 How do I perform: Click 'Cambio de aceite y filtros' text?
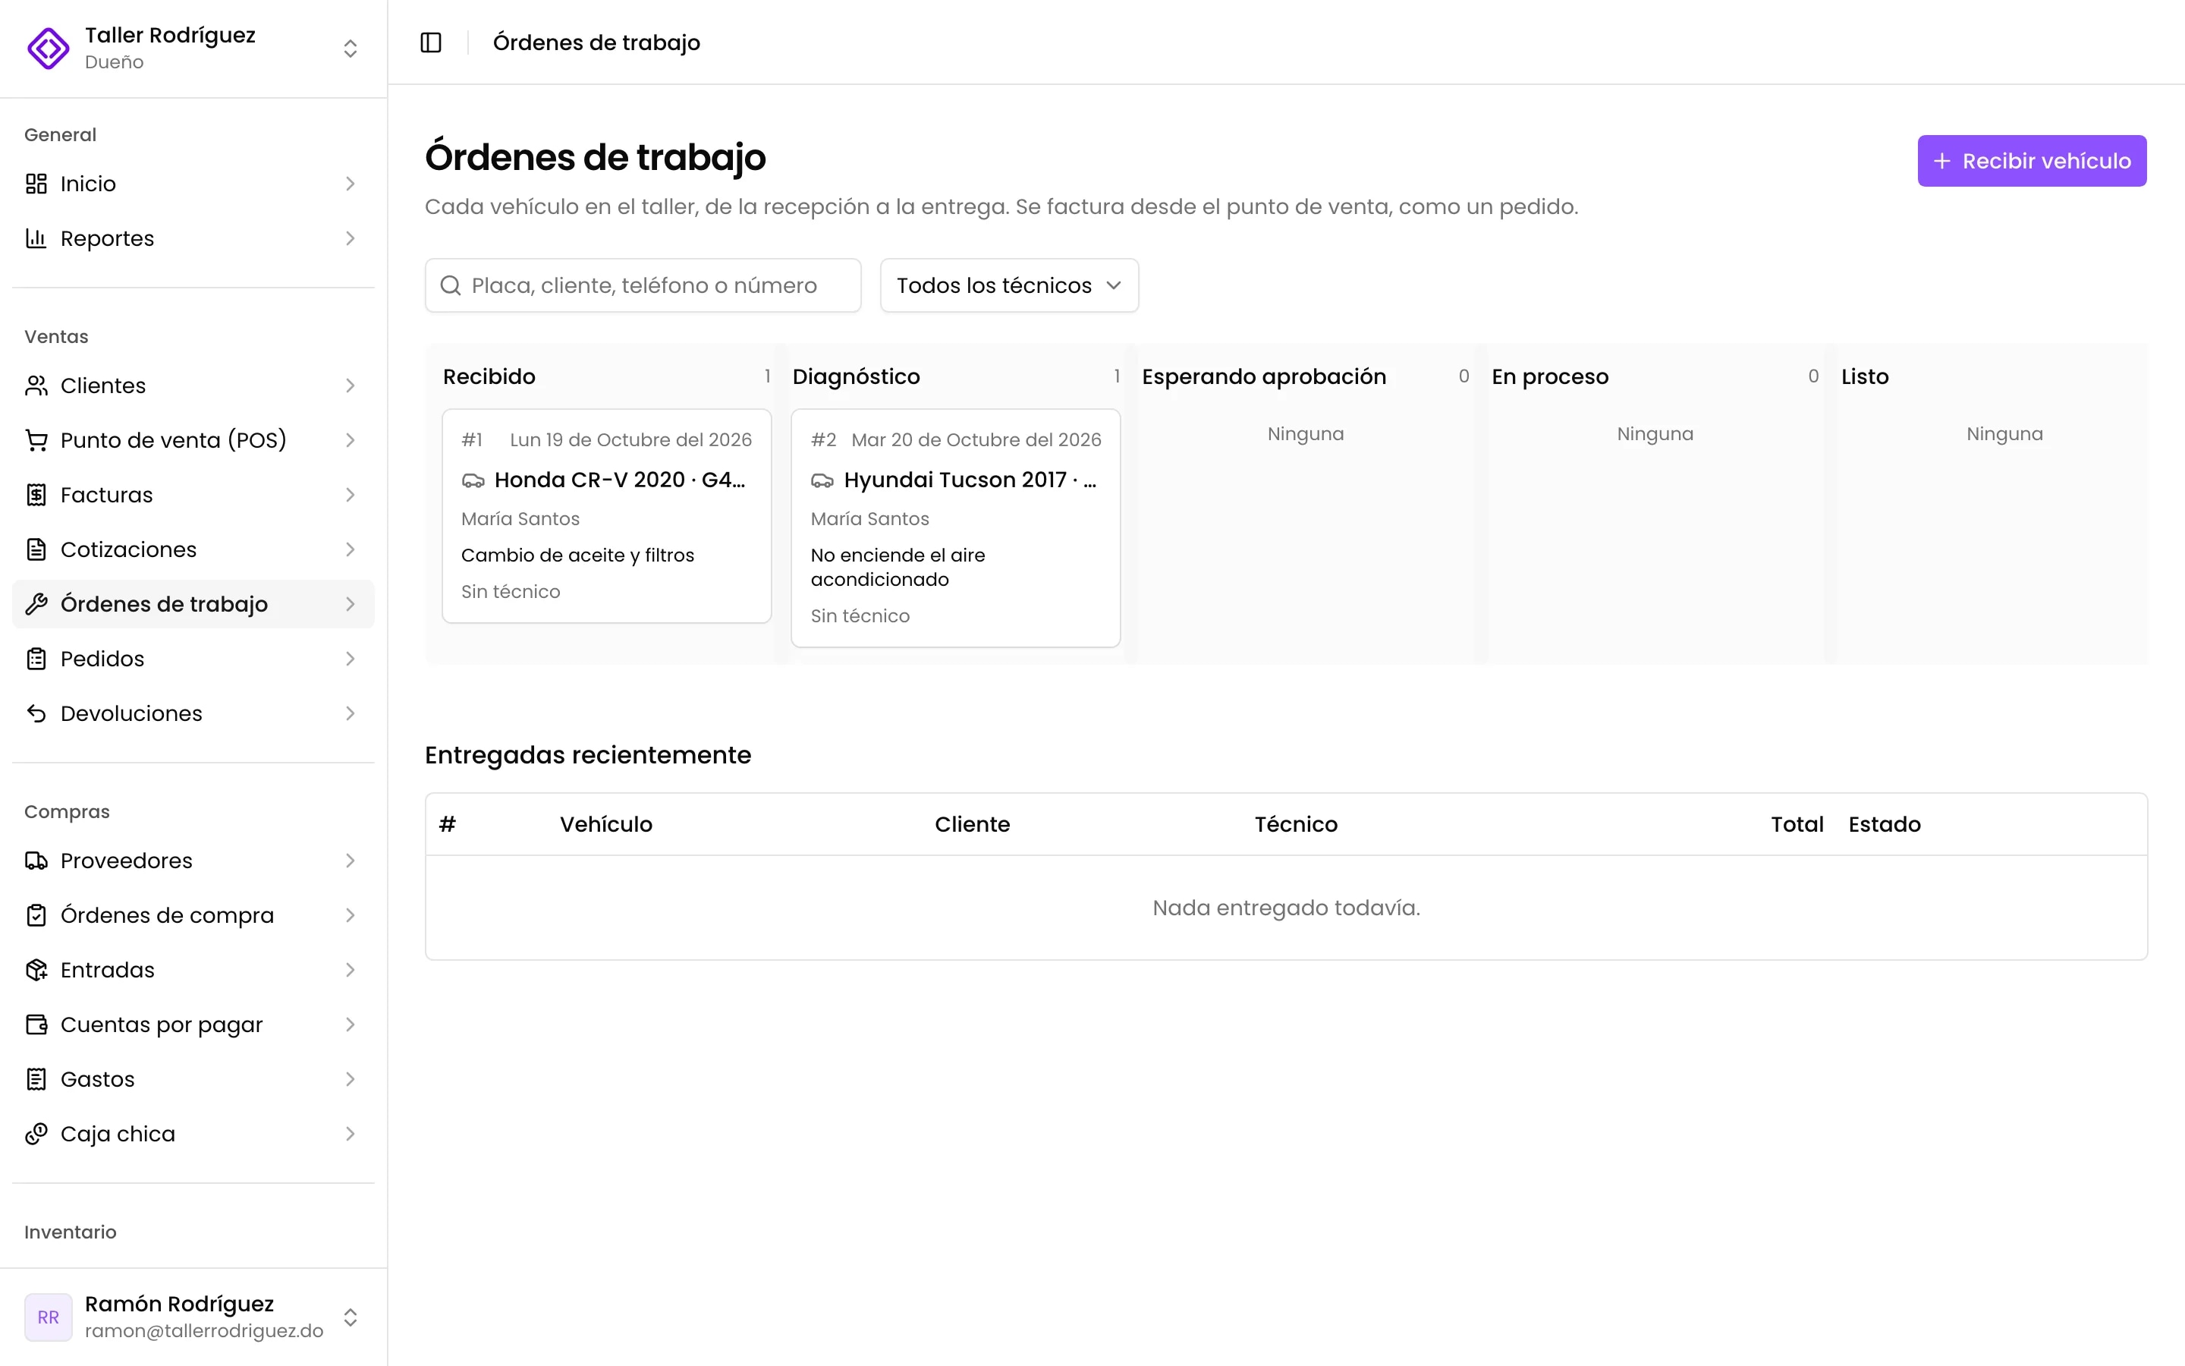coord(578,556)
